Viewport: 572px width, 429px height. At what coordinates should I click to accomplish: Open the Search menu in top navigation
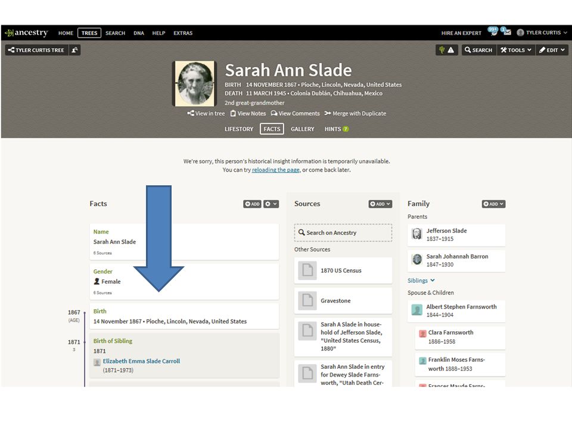point(115,33)
